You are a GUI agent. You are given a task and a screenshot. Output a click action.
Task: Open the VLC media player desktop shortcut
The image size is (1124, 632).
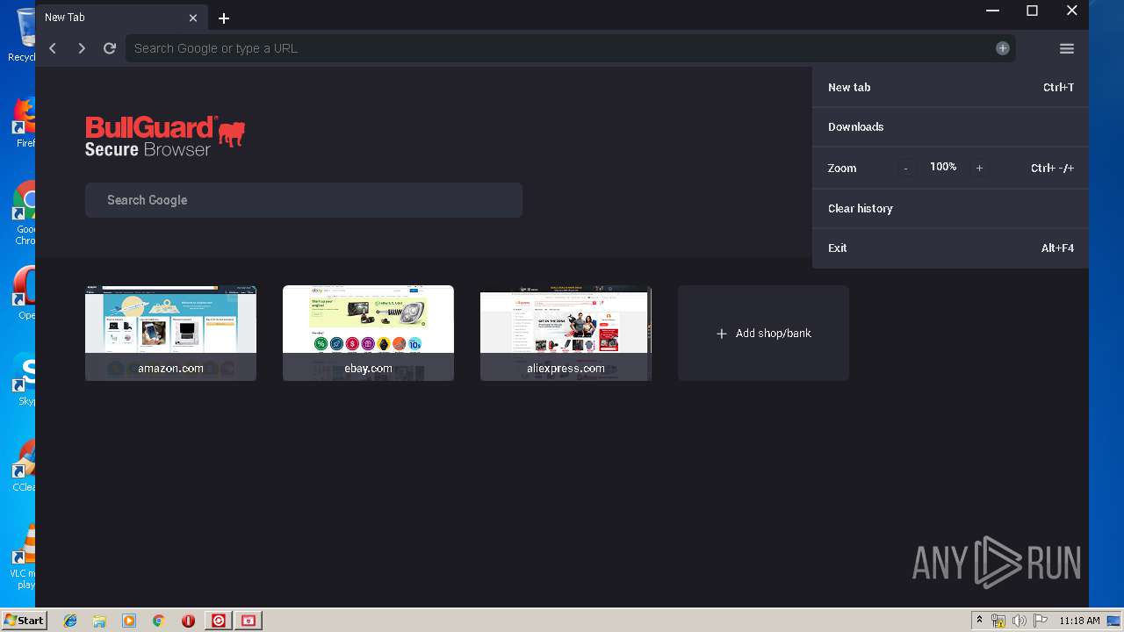click(24, 557)
